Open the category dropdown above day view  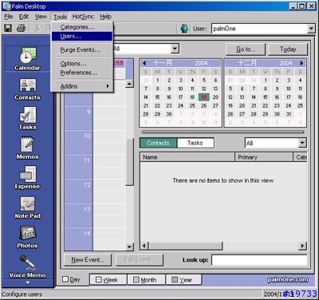(175, 49)
